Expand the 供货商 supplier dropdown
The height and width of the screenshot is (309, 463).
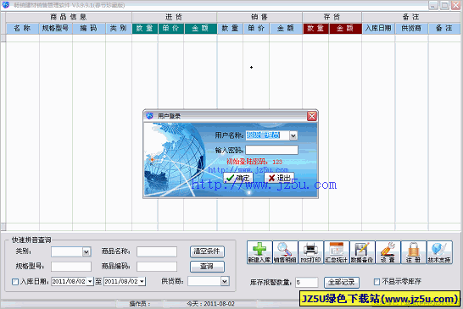[225, 281]
